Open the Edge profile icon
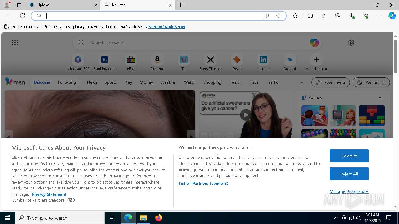399x224 pixels. click(7, 5)
